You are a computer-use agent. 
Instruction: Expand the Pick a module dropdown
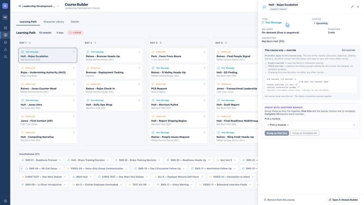pos(311,125)
